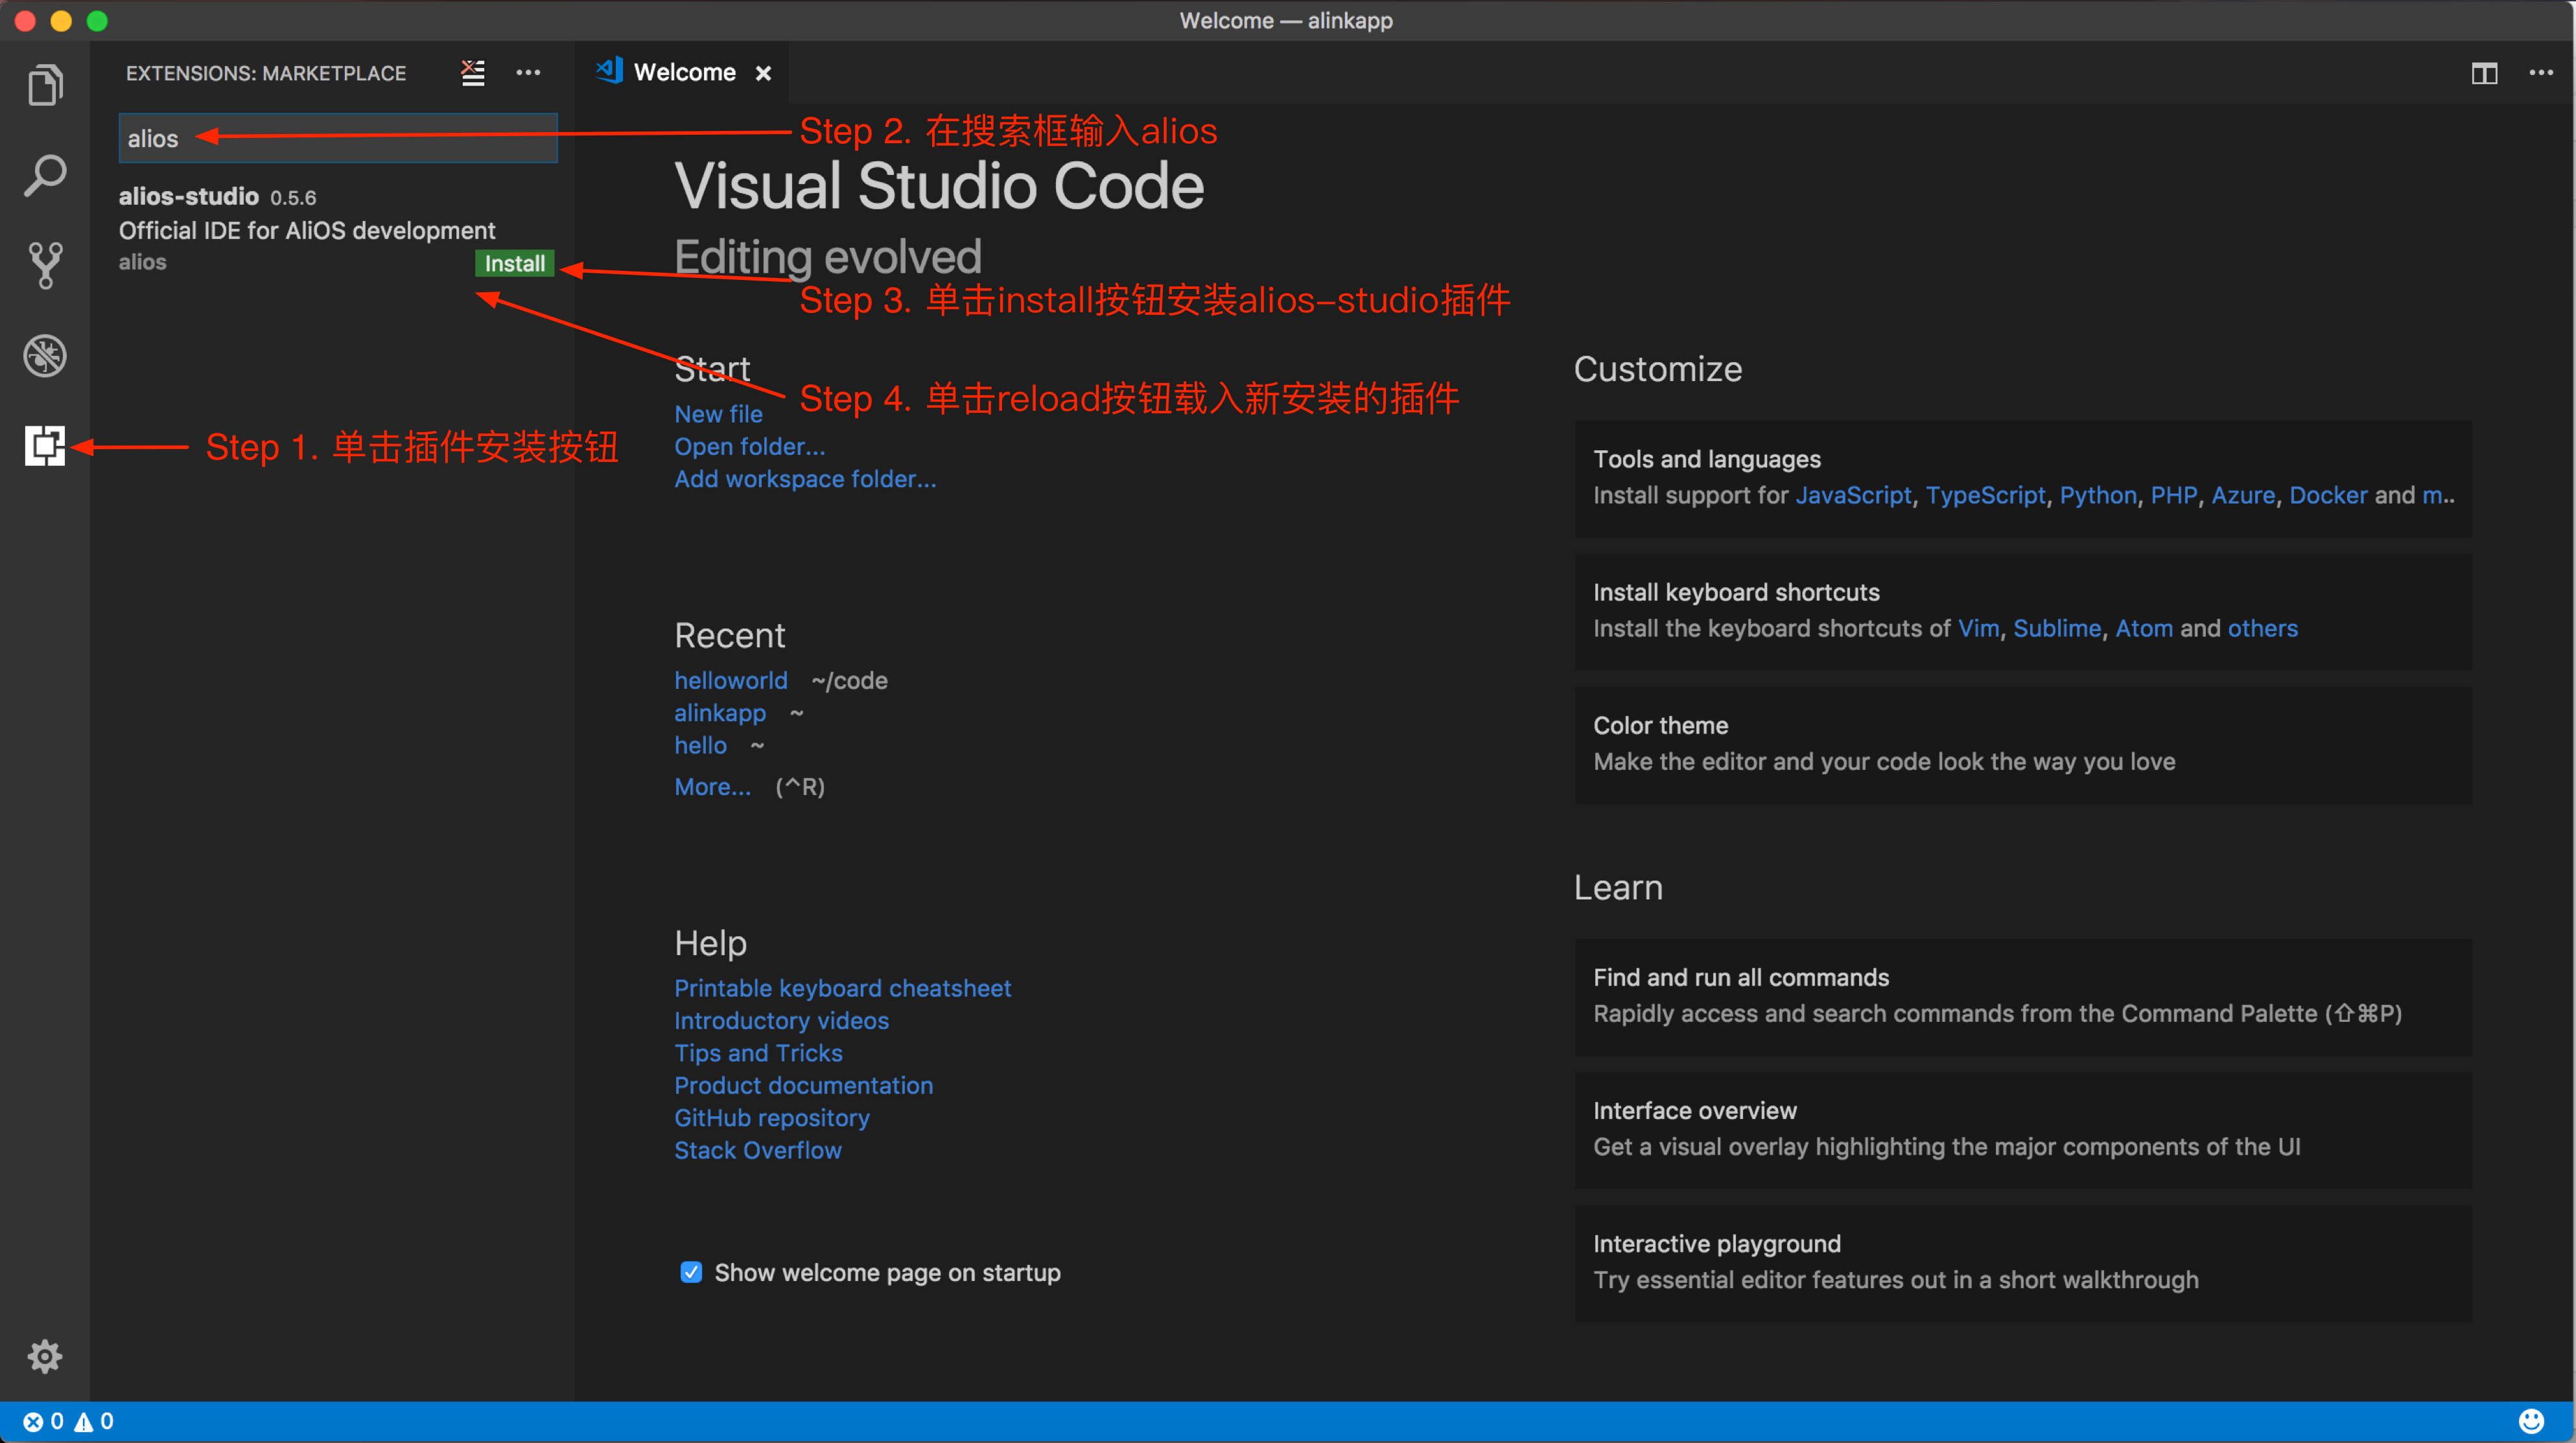
Task: Click the split editor icon
Action: pyautogui.click(x=2484, y=73)
